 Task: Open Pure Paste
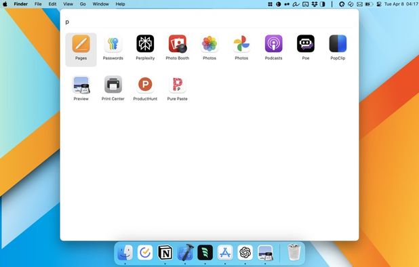(178, 85)
